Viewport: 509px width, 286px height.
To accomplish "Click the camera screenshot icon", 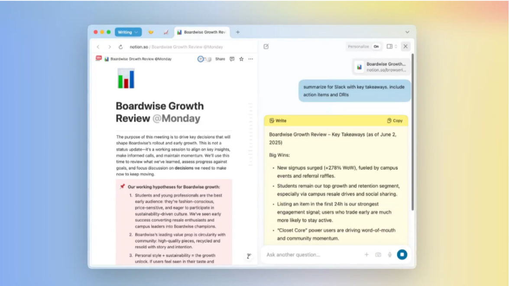I will 378,255.
